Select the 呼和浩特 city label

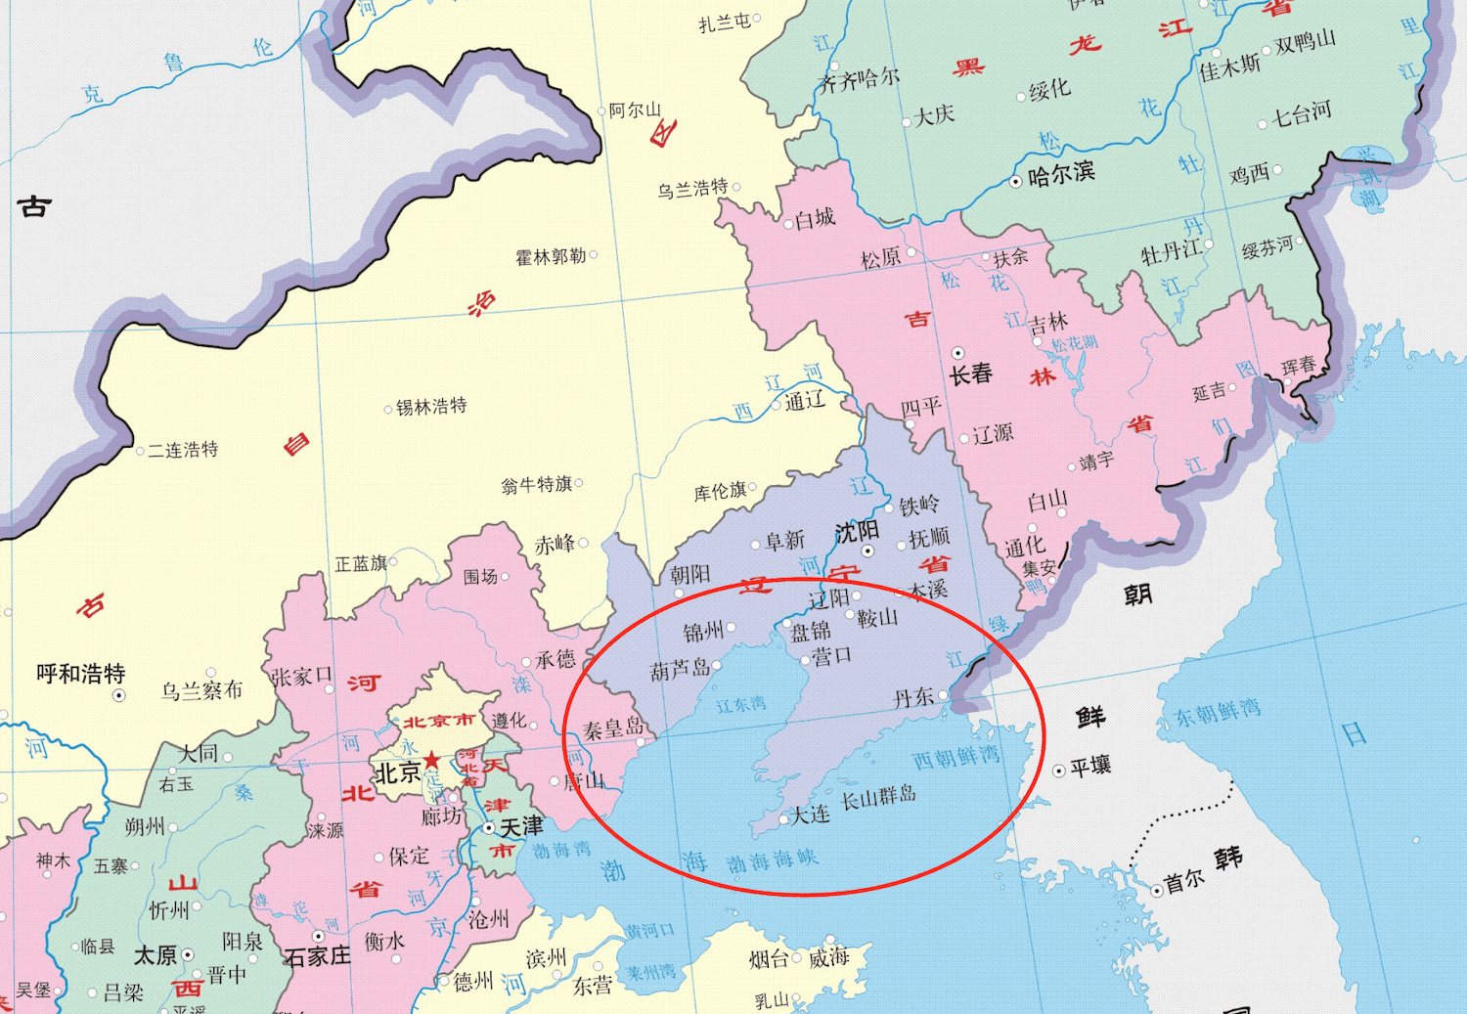[x=81, y=674]
